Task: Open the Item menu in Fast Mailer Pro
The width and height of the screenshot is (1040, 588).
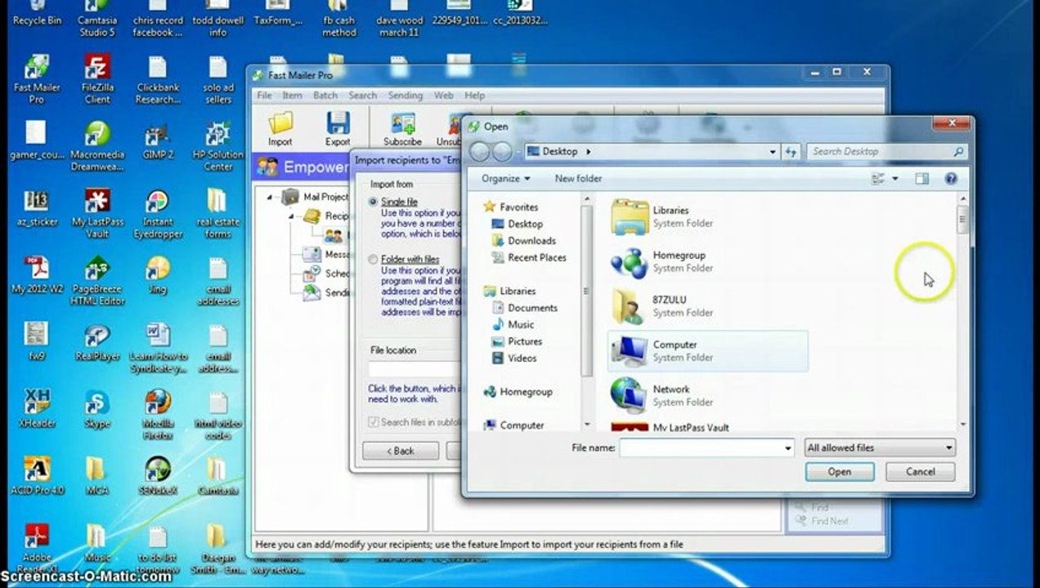Action: [x=292, y=96]
